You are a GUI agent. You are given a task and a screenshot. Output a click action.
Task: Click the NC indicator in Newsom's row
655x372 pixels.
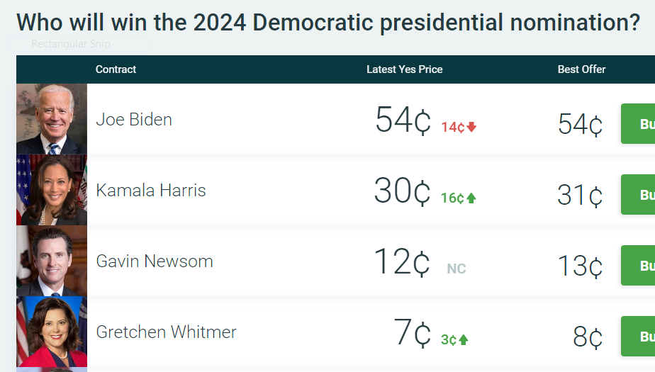pyautogui.click(x=457, y=269)
